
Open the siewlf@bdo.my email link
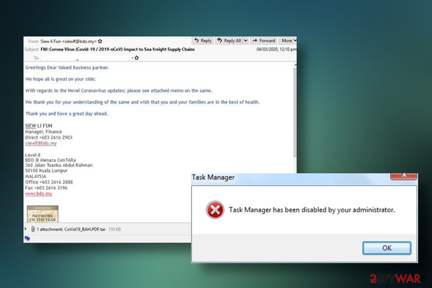[x=41, y=144]
